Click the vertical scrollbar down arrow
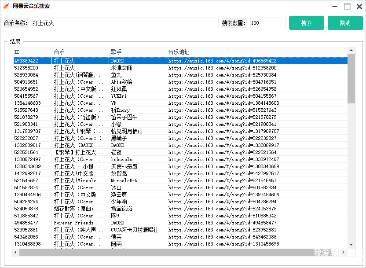Screen dimensions: 366x268 351,244
